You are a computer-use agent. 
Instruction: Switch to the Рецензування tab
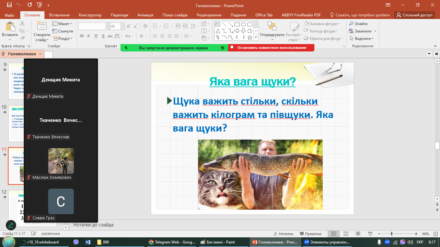(x=209, y=15)
